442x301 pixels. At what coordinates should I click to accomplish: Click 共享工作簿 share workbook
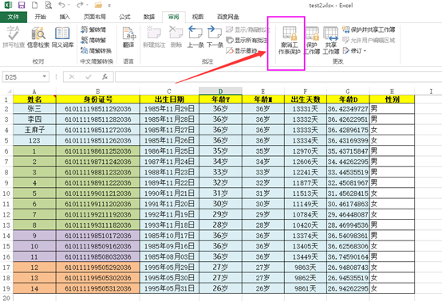pos(330,41)
